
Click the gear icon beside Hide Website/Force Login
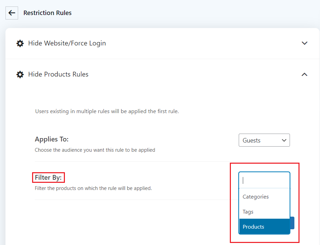[x=20, y=43]
